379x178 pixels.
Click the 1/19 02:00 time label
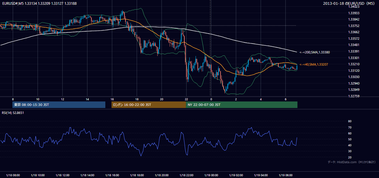pyautogui.click(x=236, y=175)
